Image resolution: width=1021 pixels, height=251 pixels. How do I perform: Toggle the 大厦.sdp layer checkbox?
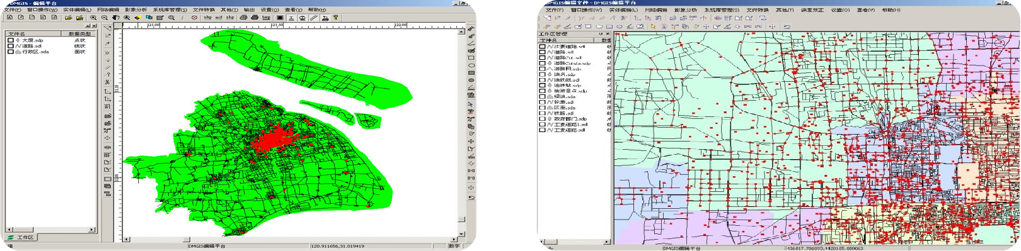(x=10, y=40)
